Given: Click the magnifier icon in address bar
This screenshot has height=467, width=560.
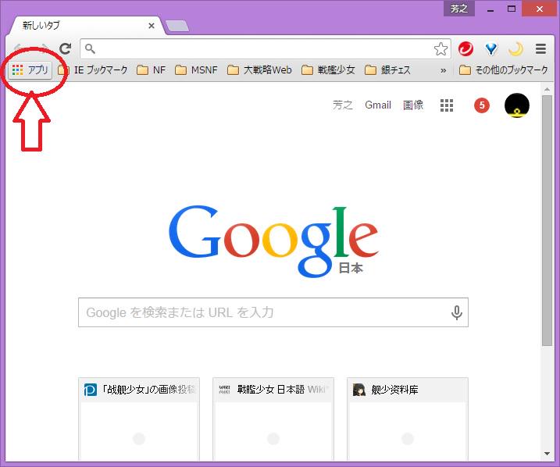Looking at the screenshot, I should [90, 48].
